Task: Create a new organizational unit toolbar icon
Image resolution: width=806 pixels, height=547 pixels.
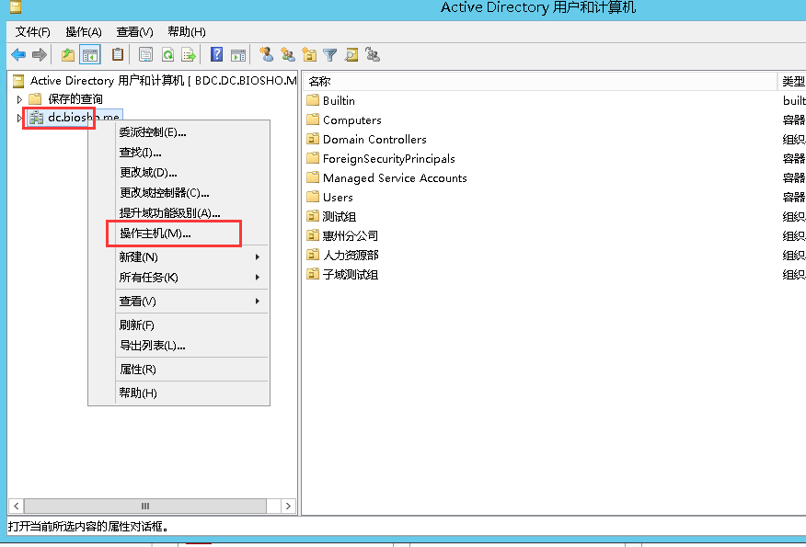Action: click(309, 54)
